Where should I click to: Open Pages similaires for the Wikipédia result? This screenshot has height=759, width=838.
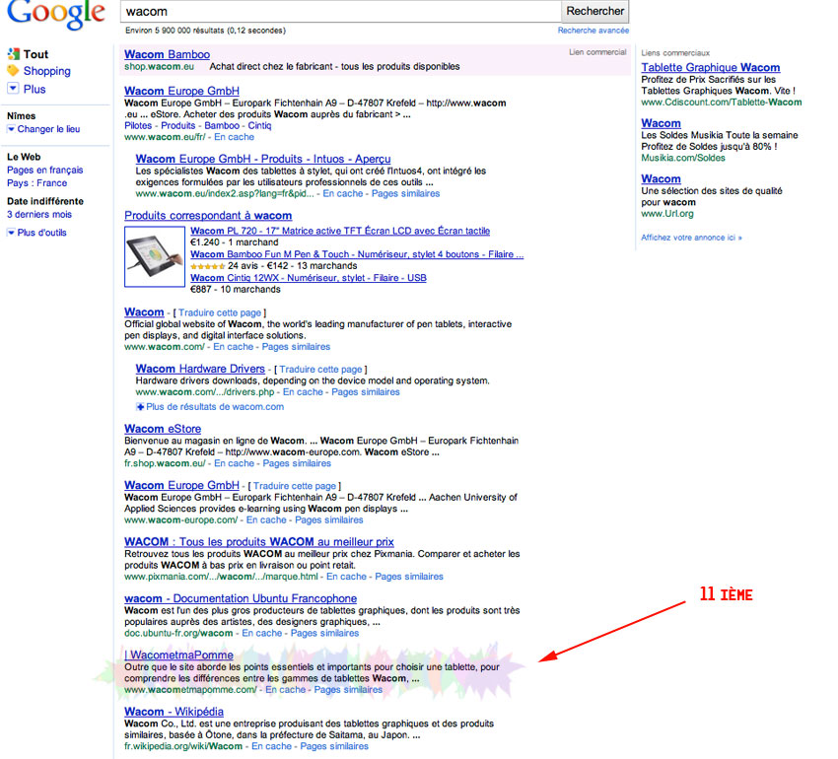click(x=334, y=746)
